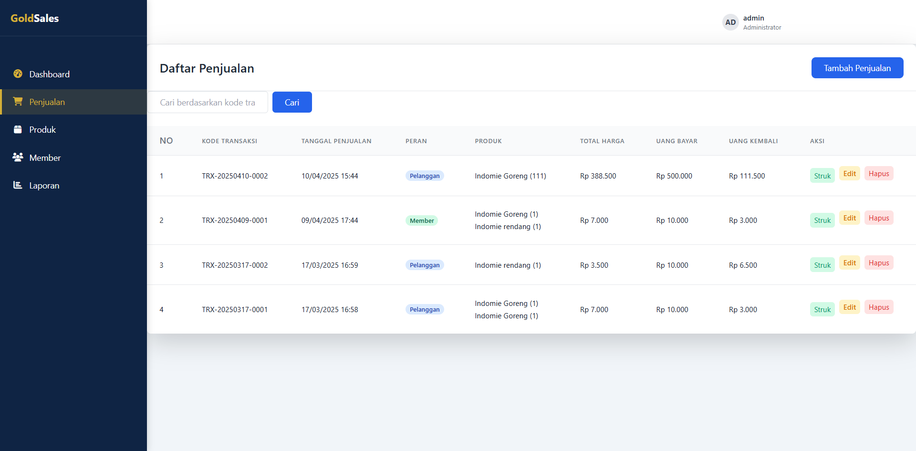Viewport: 916px width, 451px height.
Task: Click Hapus for TRX-20250410-0002
Action: (878, 174)
